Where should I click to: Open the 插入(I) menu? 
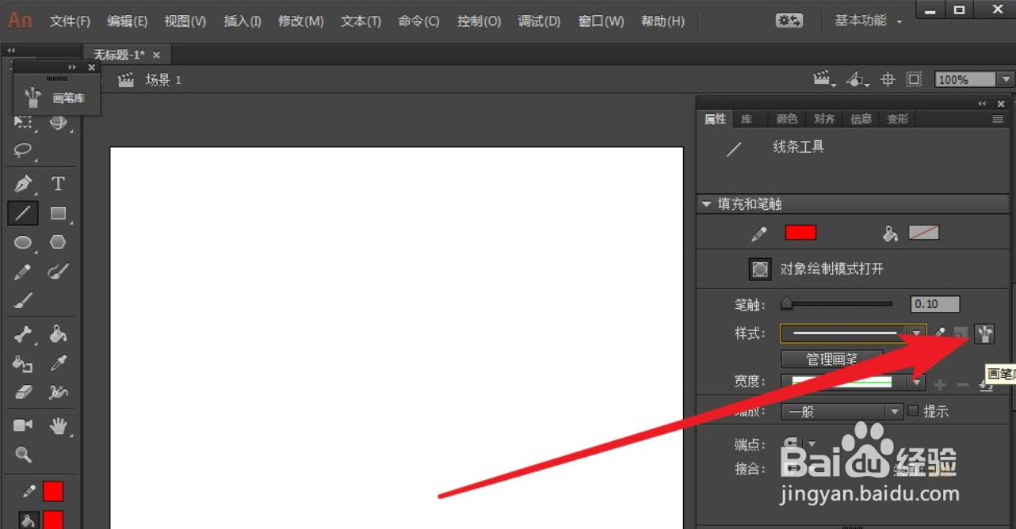tap(242, 21)
